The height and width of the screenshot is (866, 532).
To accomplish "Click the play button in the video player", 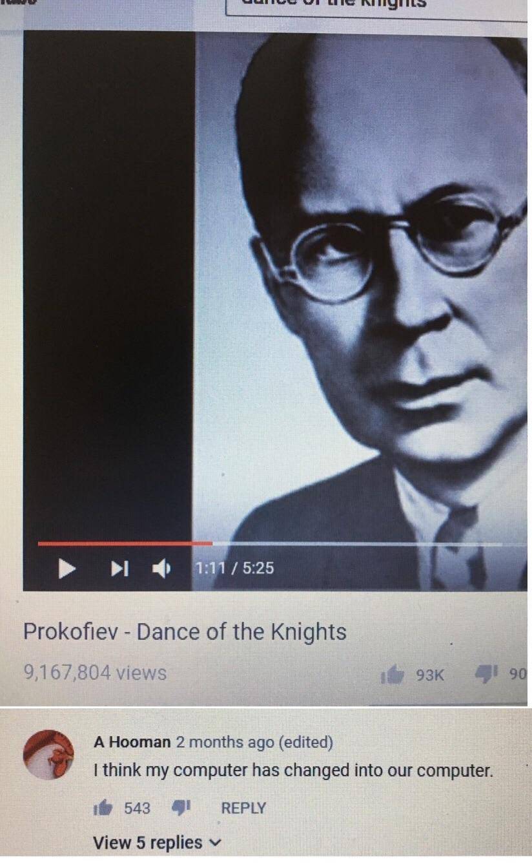I will [x=68, y=569].
